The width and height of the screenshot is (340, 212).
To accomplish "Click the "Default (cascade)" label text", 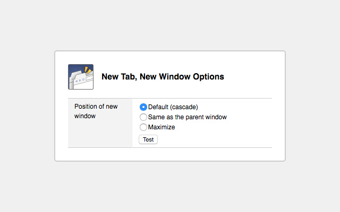I will [173, 107].
